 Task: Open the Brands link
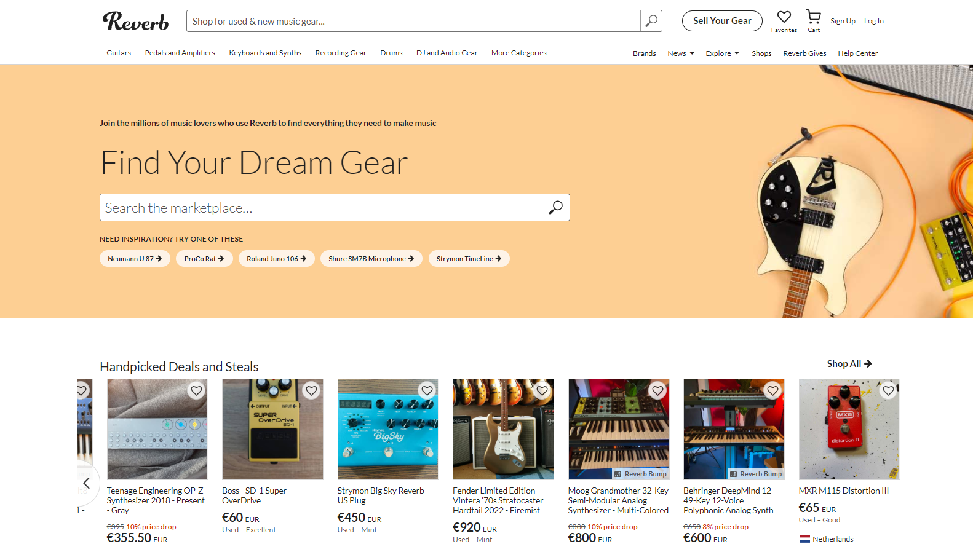(644, 53)
